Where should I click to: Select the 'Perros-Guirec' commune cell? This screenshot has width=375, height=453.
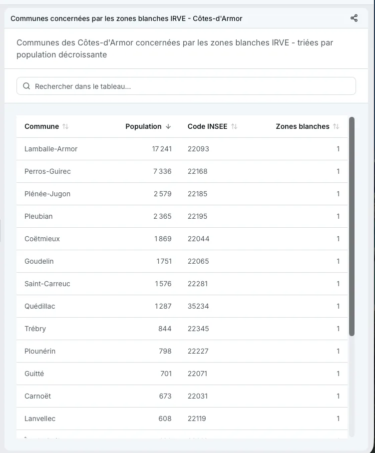pos(47,171)
